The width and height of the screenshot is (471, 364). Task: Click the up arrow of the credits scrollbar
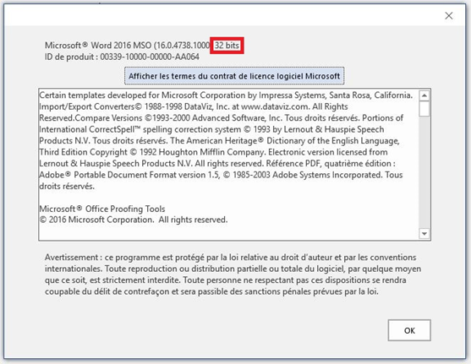point(424,95)
